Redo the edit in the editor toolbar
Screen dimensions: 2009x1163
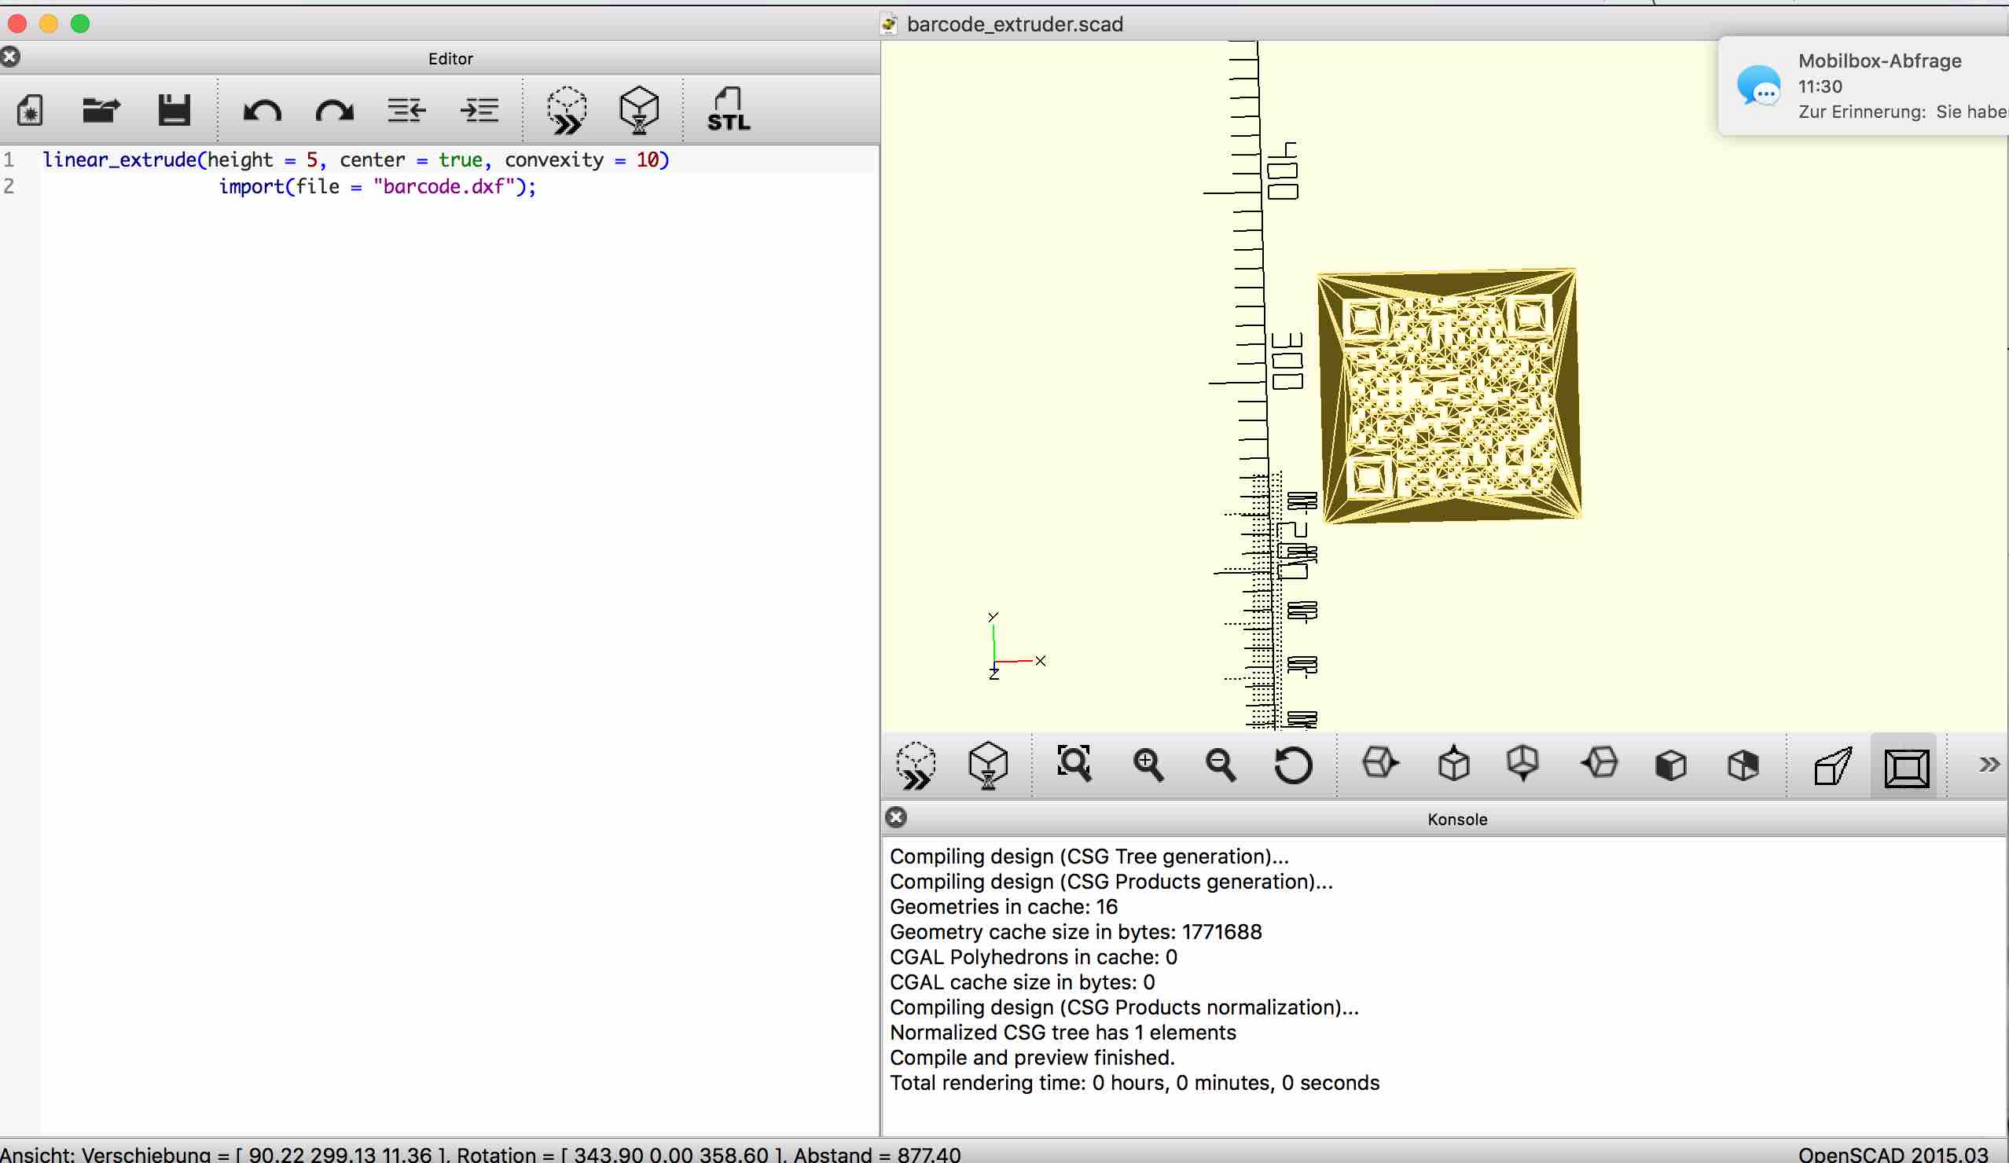click(334, 110)
